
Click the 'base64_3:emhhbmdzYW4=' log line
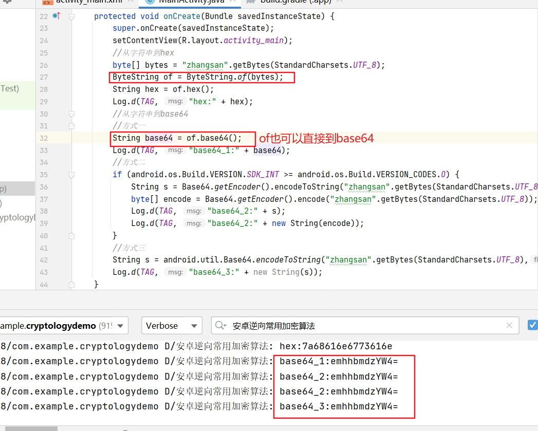coord(339,406)
